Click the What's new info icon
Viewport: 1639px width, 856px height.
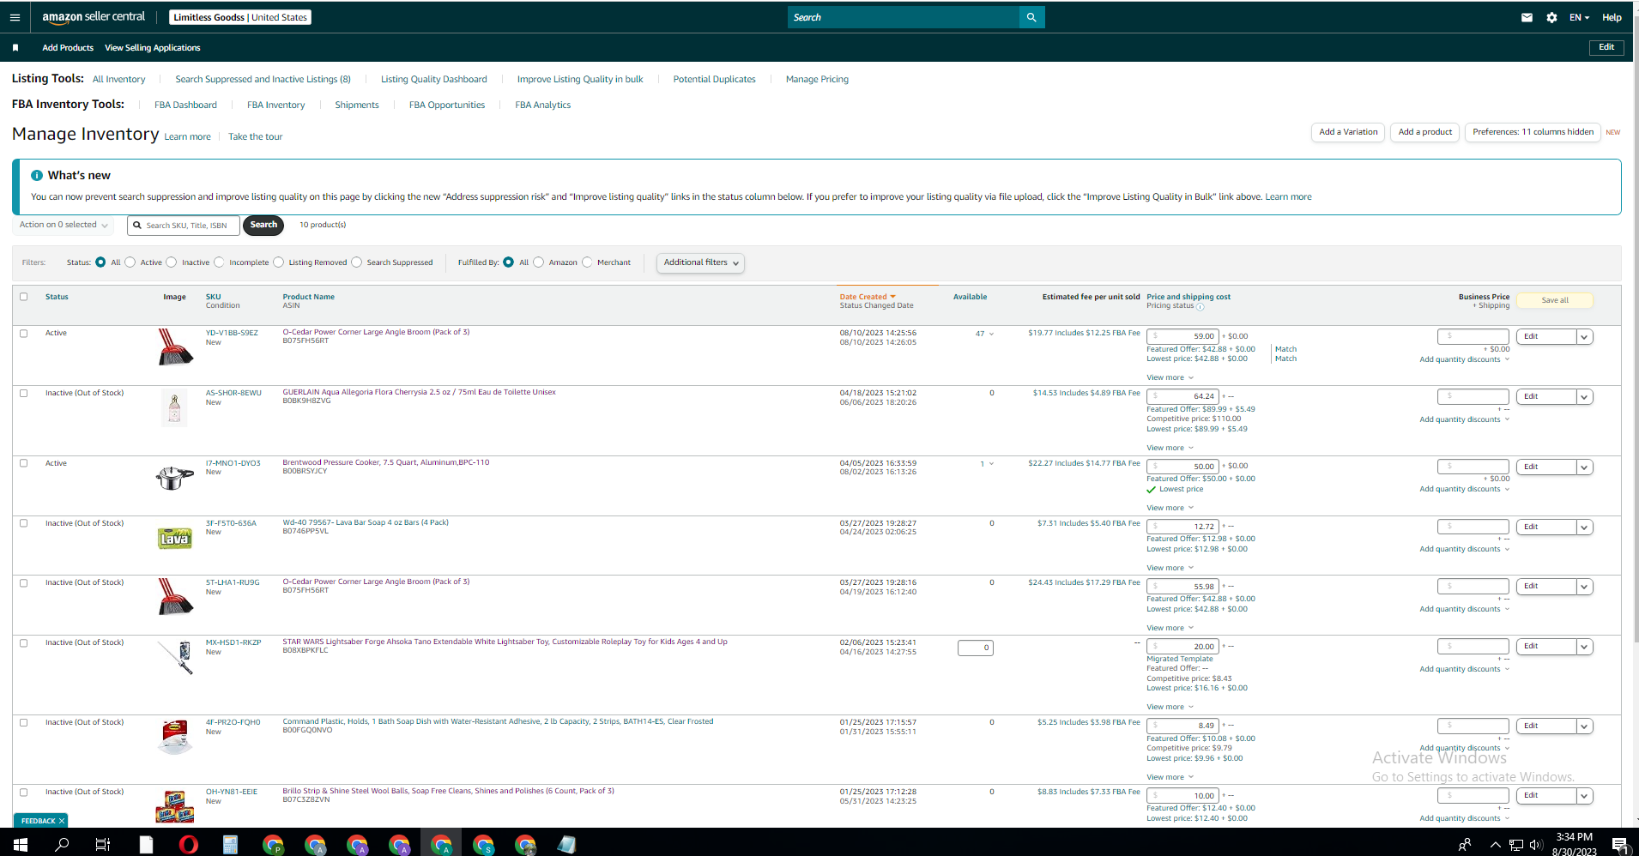click(x=37, y=175)
